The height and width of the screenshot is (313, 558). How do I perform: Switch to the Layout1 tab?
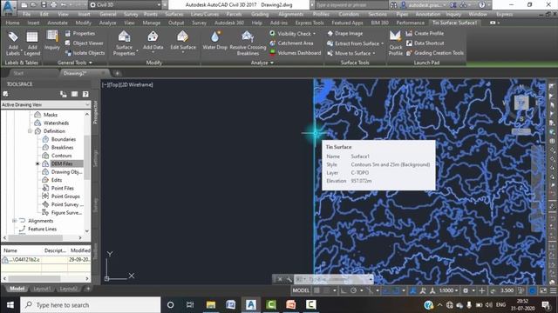pos(42,289)
